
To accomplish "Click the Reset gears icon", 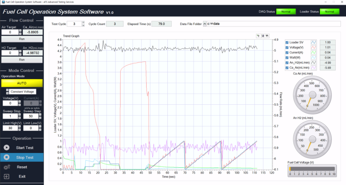I will 7,167.
